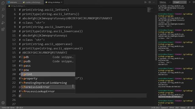Viewport: 195px width, 109px height.
Task: Place cursor on line 25 of the editor
Action: [x=83, y=96]
